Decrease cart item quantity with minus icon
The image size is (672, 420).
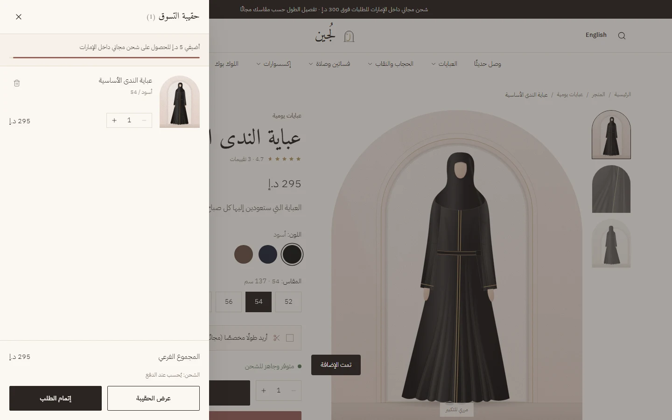tap(144, 120)
